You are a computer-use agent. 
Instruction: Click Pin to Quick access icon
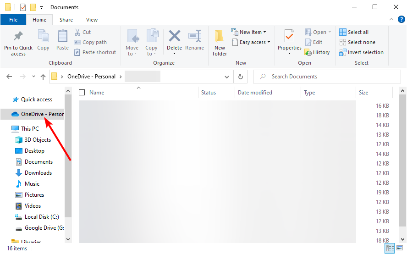click(18, 36)
